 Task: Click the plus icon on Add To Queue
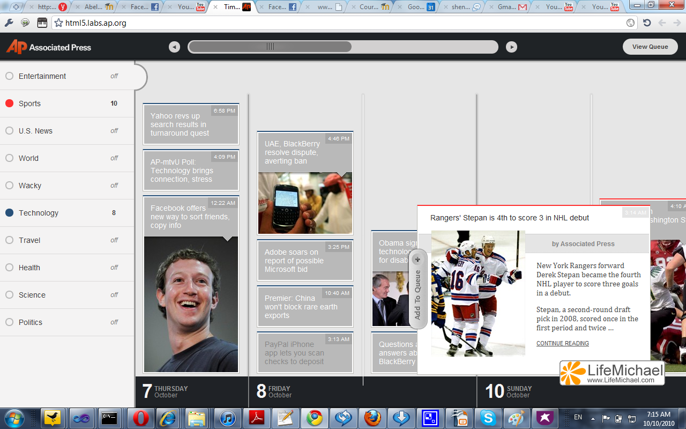point(417,260)
